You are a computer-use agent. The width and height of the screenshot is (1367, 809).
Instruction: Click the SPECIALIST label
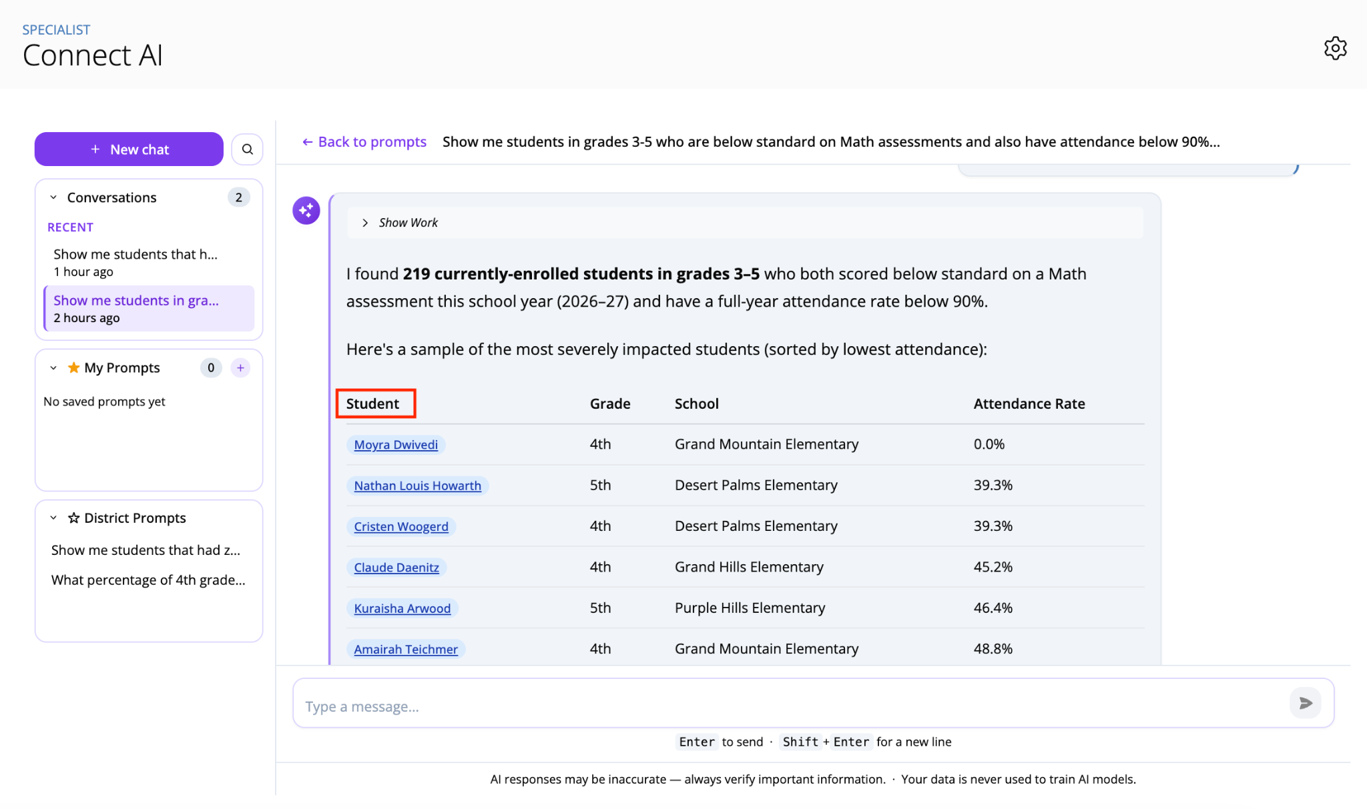56,29
